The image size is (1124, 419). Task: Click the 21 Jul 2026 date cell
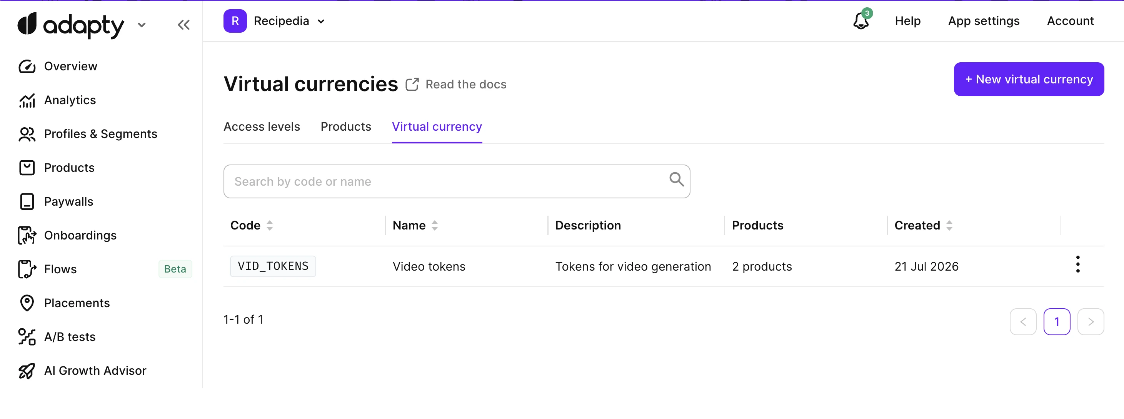coord(926,266)
